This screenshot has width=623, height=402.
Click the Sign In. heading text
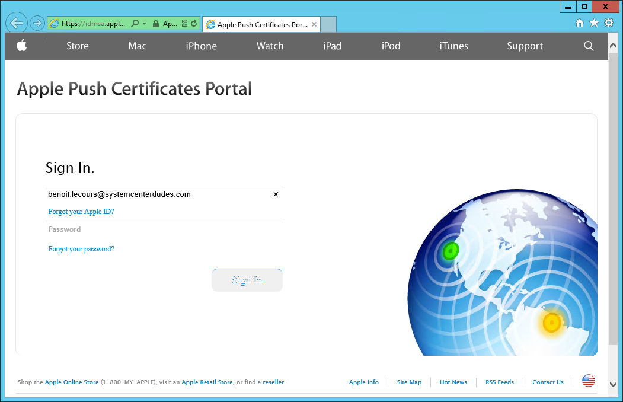pyautogui.click(x=70, y=168)
